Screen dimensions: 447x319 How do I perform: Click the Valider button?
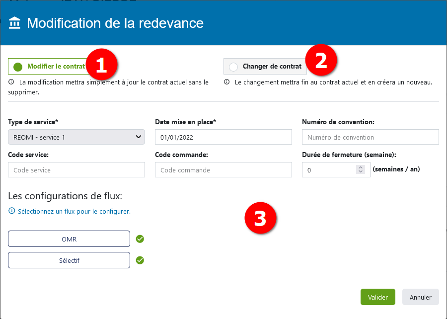tap(378, 297)
